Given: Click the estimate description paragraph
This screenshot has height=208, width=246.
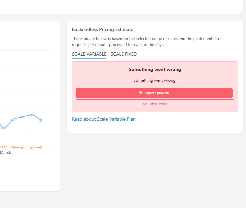Looking at the screenshot, I should tap(147, 42).
